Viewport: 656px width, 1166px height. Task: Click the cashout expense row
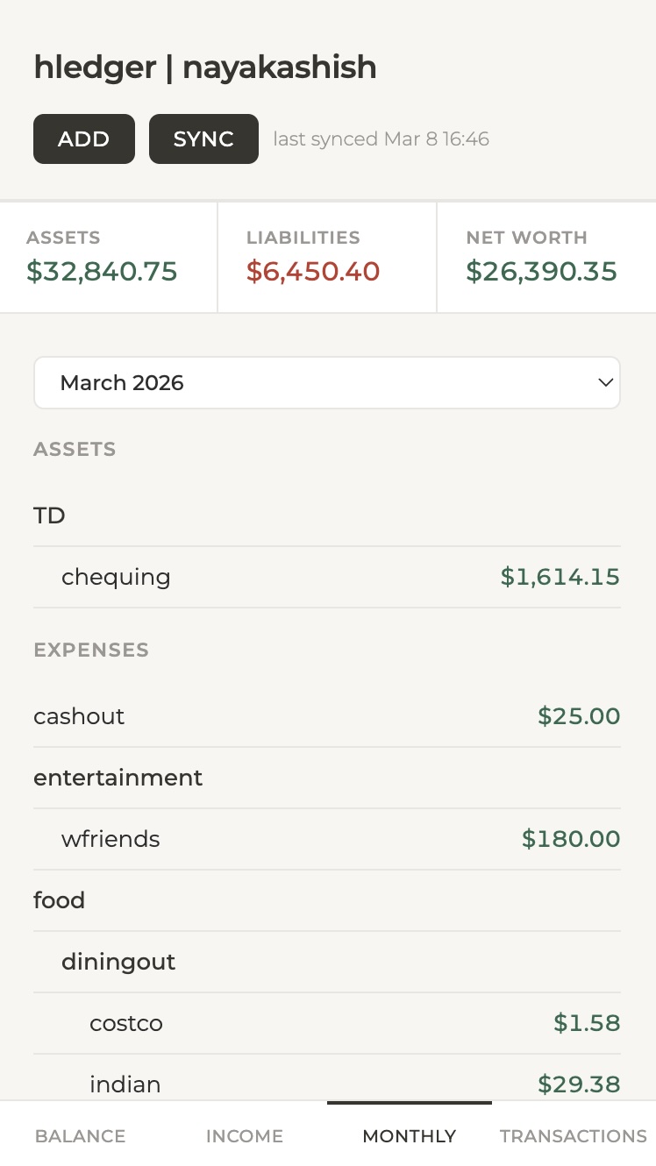click(326, 716)
